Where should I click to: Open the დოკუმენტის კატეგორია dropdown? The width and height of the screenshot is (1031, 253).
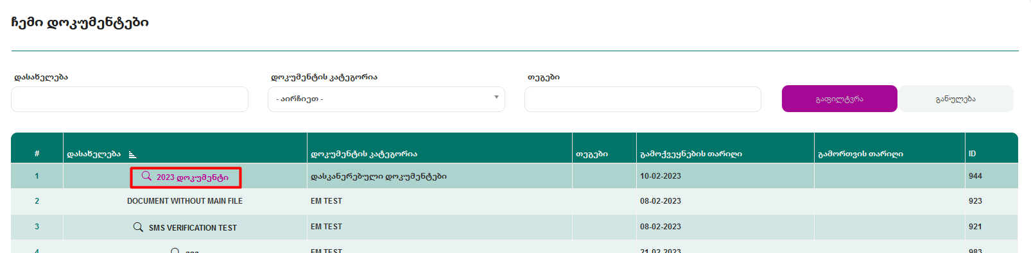point(386,99)
